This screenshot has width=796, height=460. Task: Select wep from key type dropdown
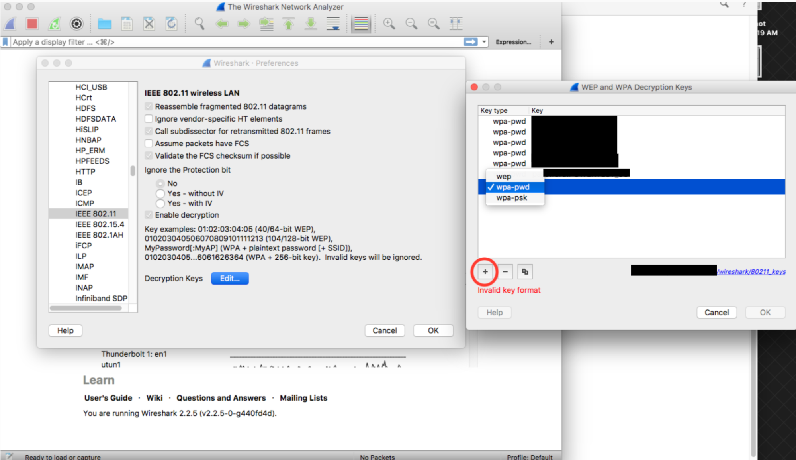tap(503, 176)
